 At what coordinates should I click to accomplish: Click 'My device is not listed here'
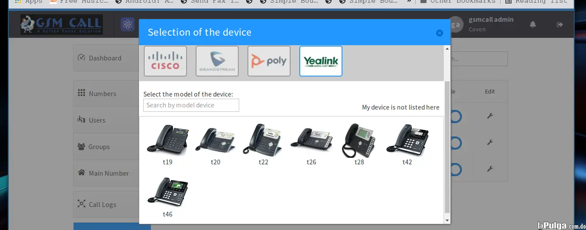(x=401, y=107)
